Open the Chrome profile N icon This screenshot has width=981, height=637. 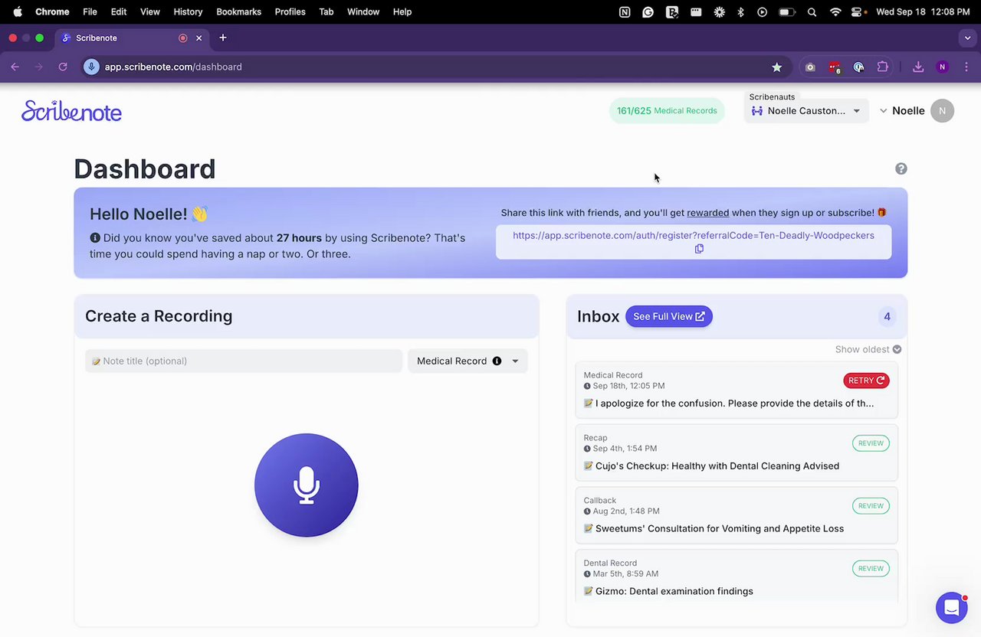pyautogui.click(x=943, y=67)
